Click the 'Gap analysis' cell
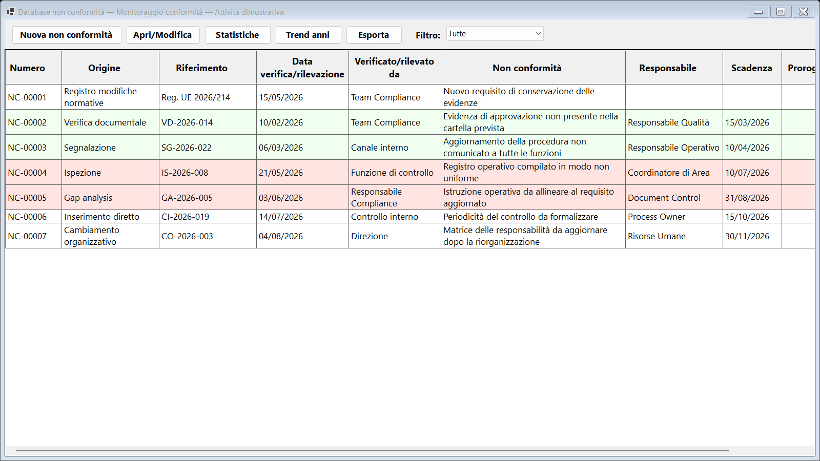Screen dimensions: 820x461 click(x=110, y=197)
